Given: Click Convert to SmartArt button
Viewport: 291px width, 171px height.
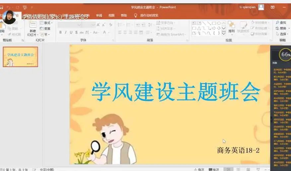Looking at the screenshot, I should pyautogui.click(x=171, y=34).
